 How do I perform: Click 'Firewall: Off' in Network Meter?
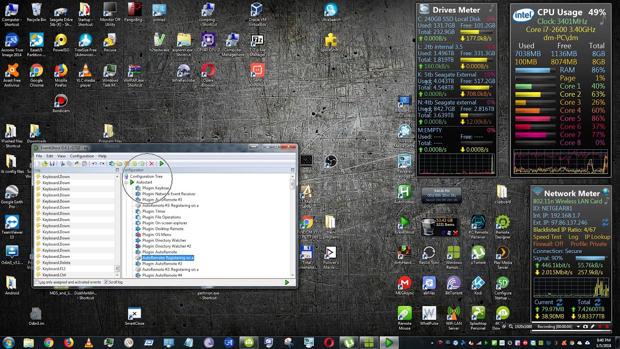coord(548,244)
